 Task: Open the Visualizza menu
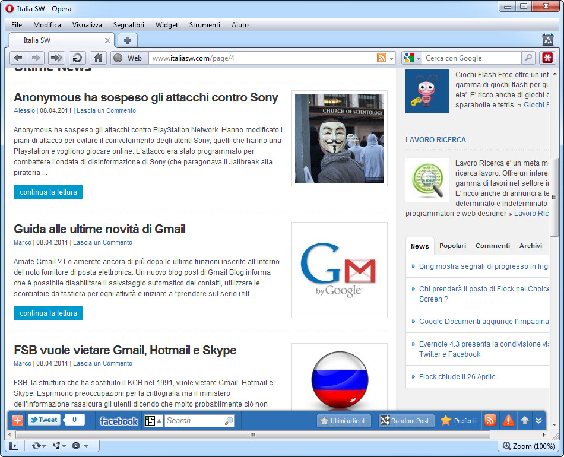87,25
